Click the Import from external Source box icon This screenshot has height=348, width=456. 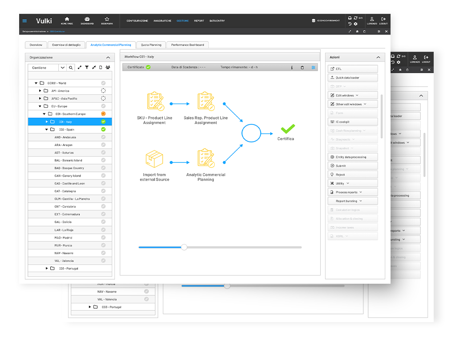click(x=155, y=159)
